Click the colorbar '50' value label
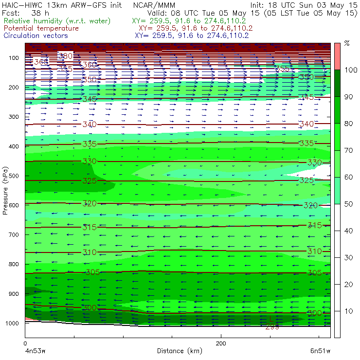 pyautogui.click(x=349, y=204)
